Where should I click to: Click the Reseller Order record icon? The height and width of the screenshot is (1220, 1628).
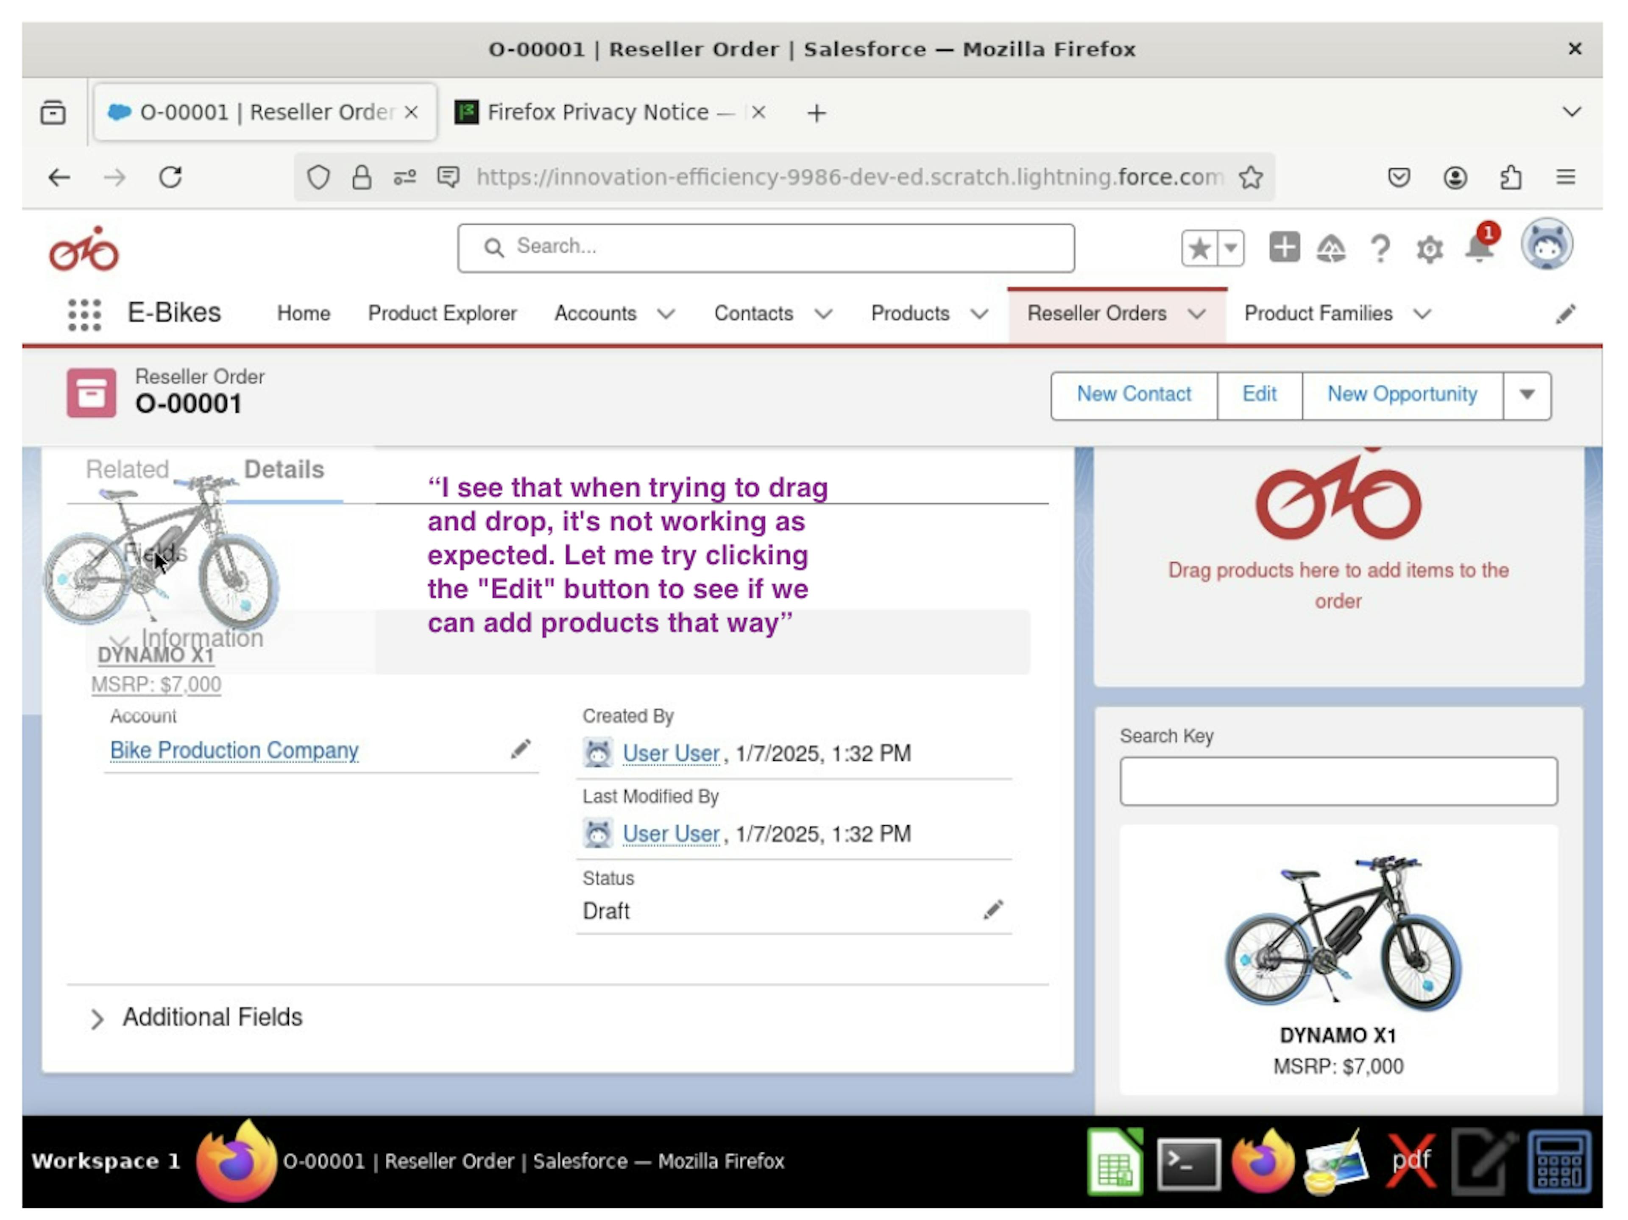[91, 393]
